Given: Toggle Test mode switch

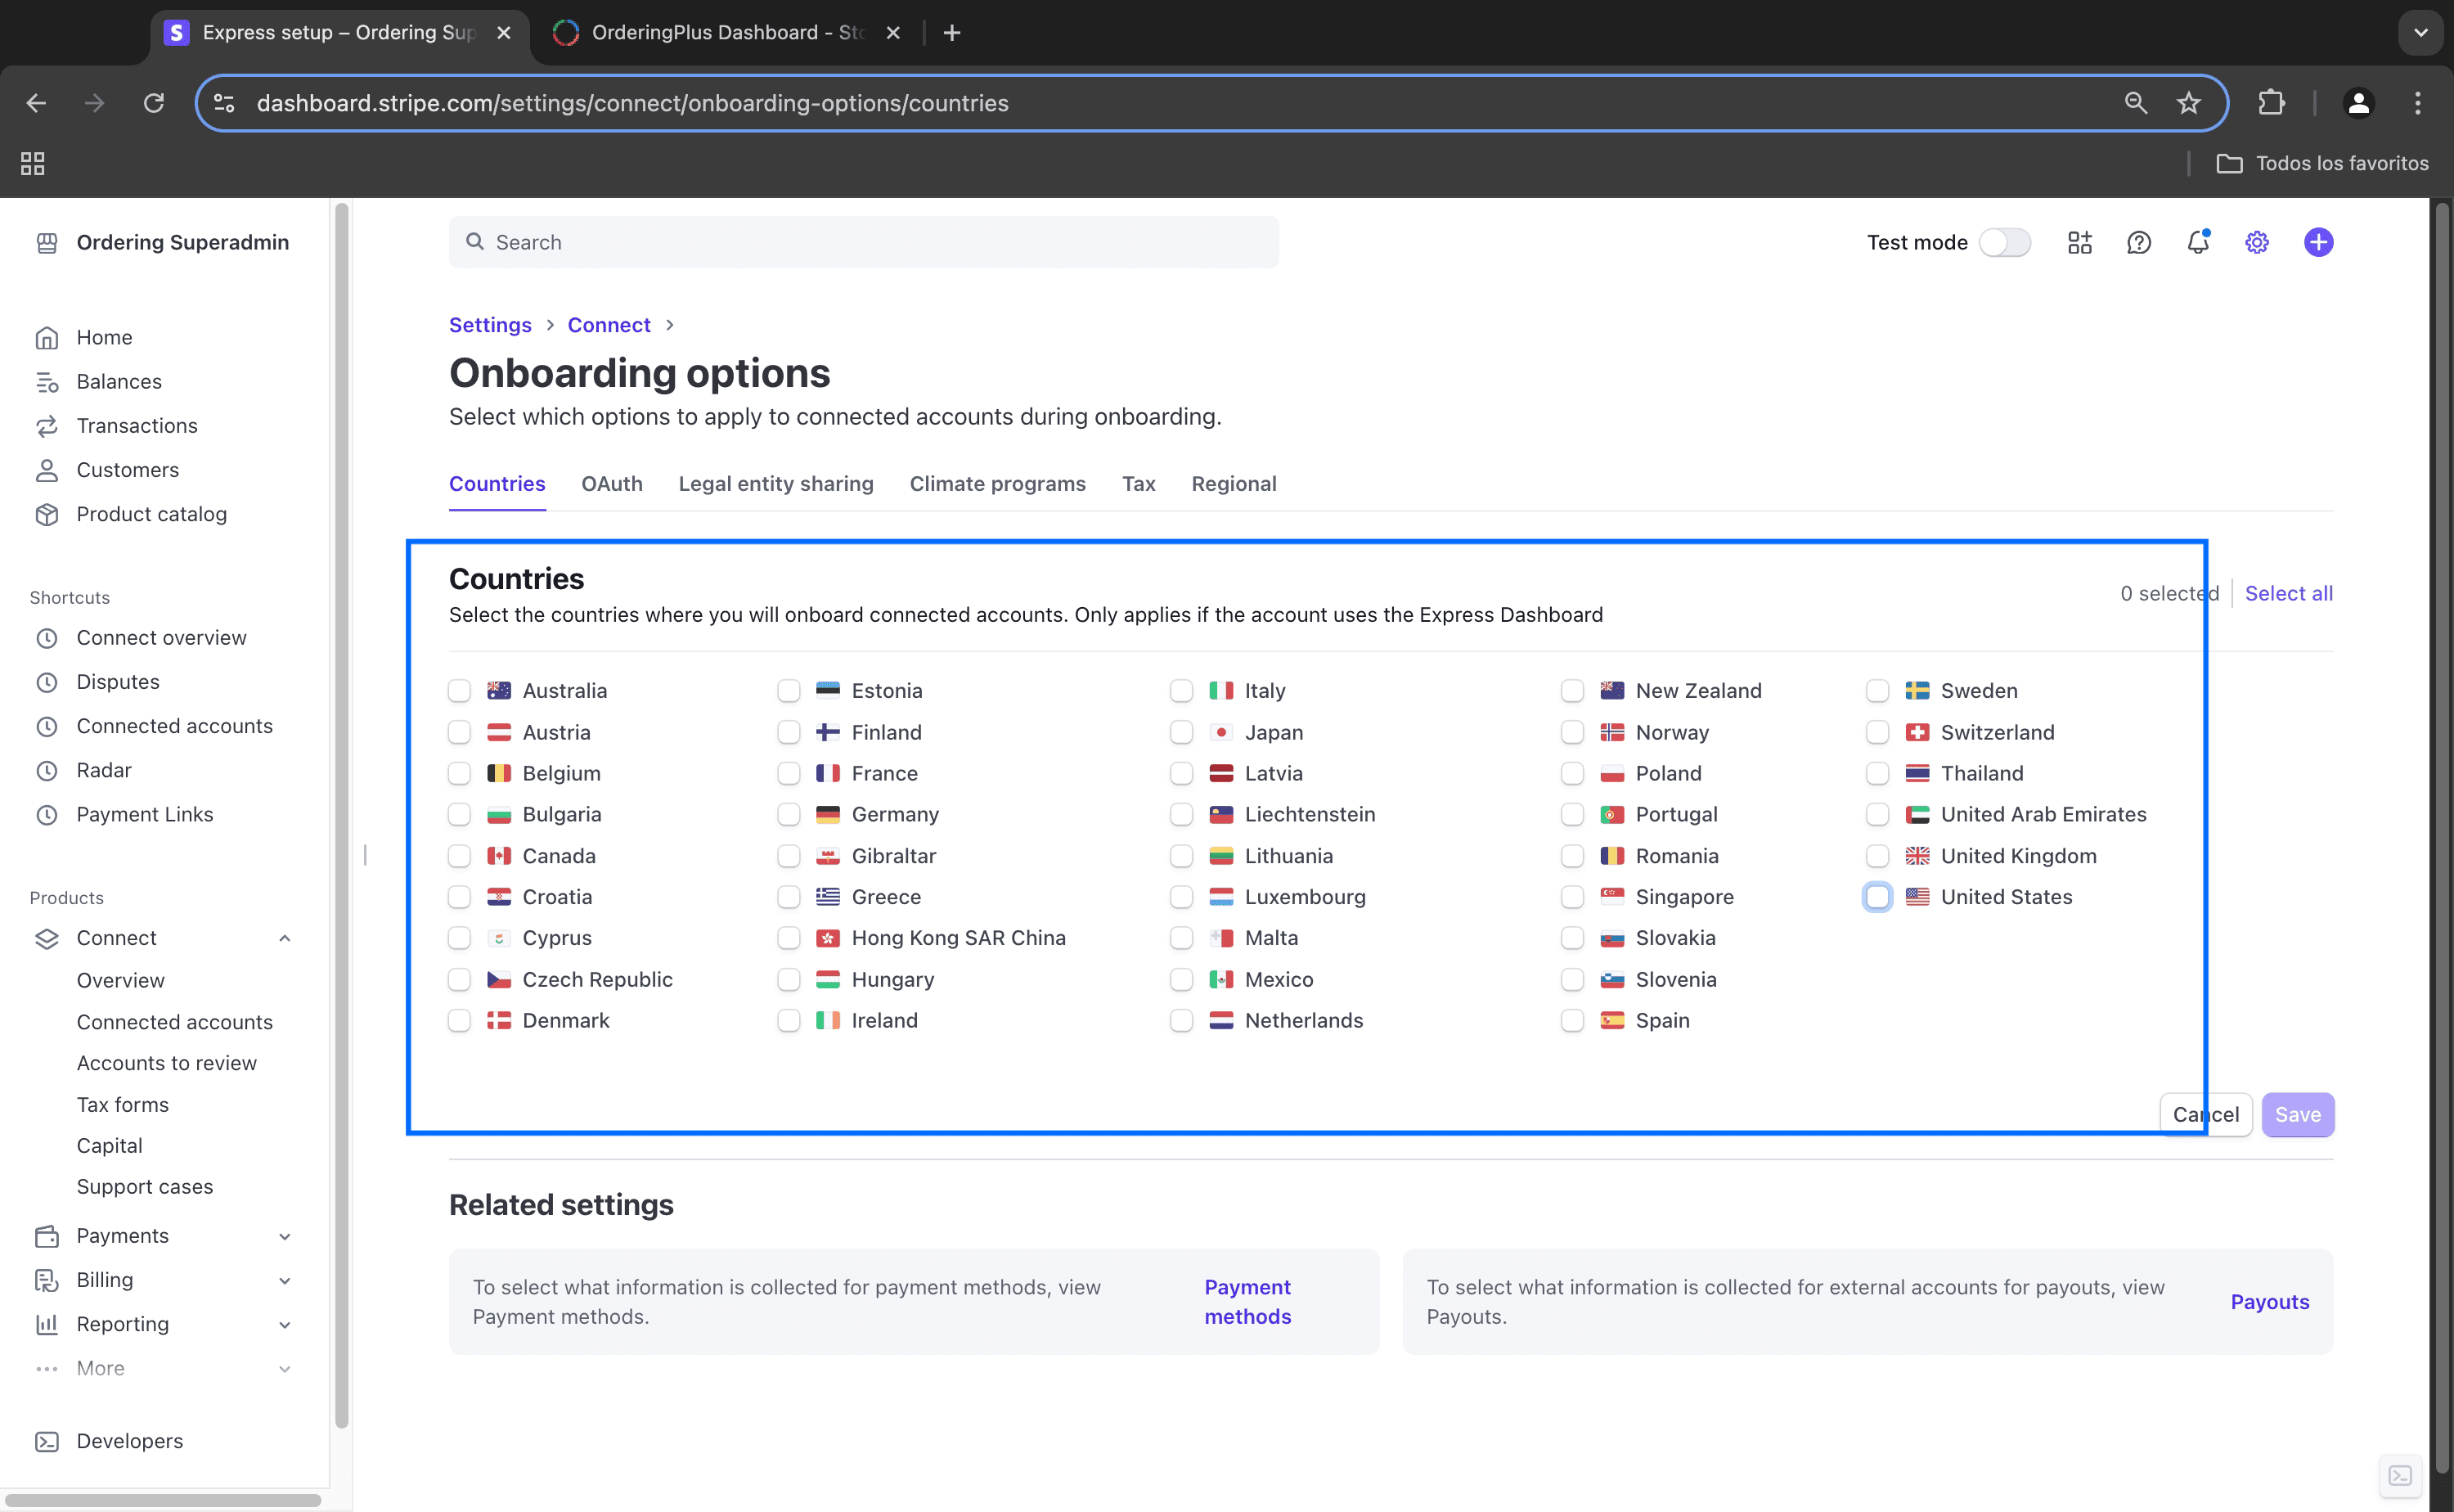Looking at the screenshot, I should (2004, 242).
